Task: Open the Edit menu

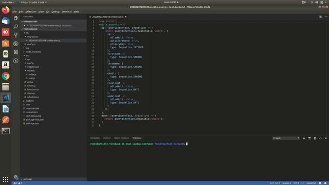Action: pos(21,12)
